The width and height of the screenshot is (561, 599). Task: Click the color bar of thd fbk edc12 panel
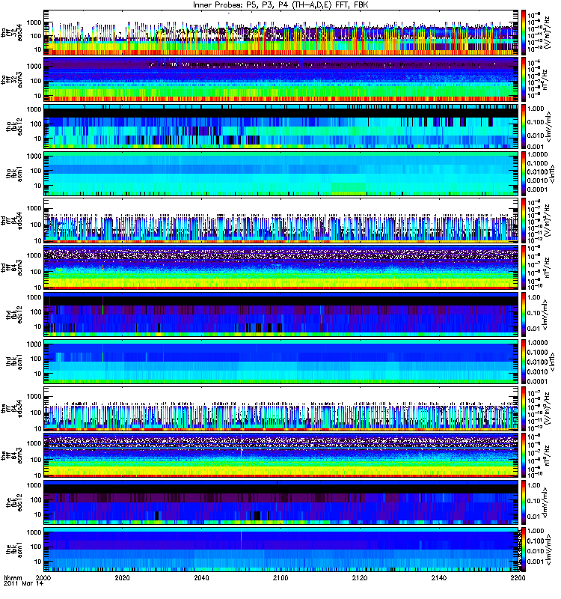click(524, 314)
